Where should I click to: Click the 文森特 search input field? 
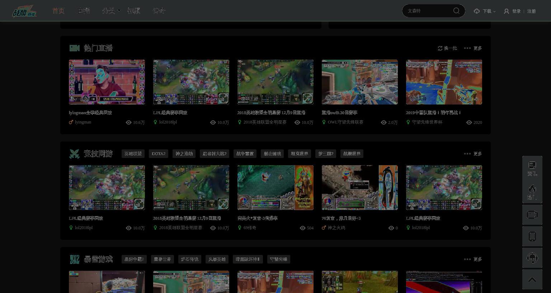[x=429, y=11]
